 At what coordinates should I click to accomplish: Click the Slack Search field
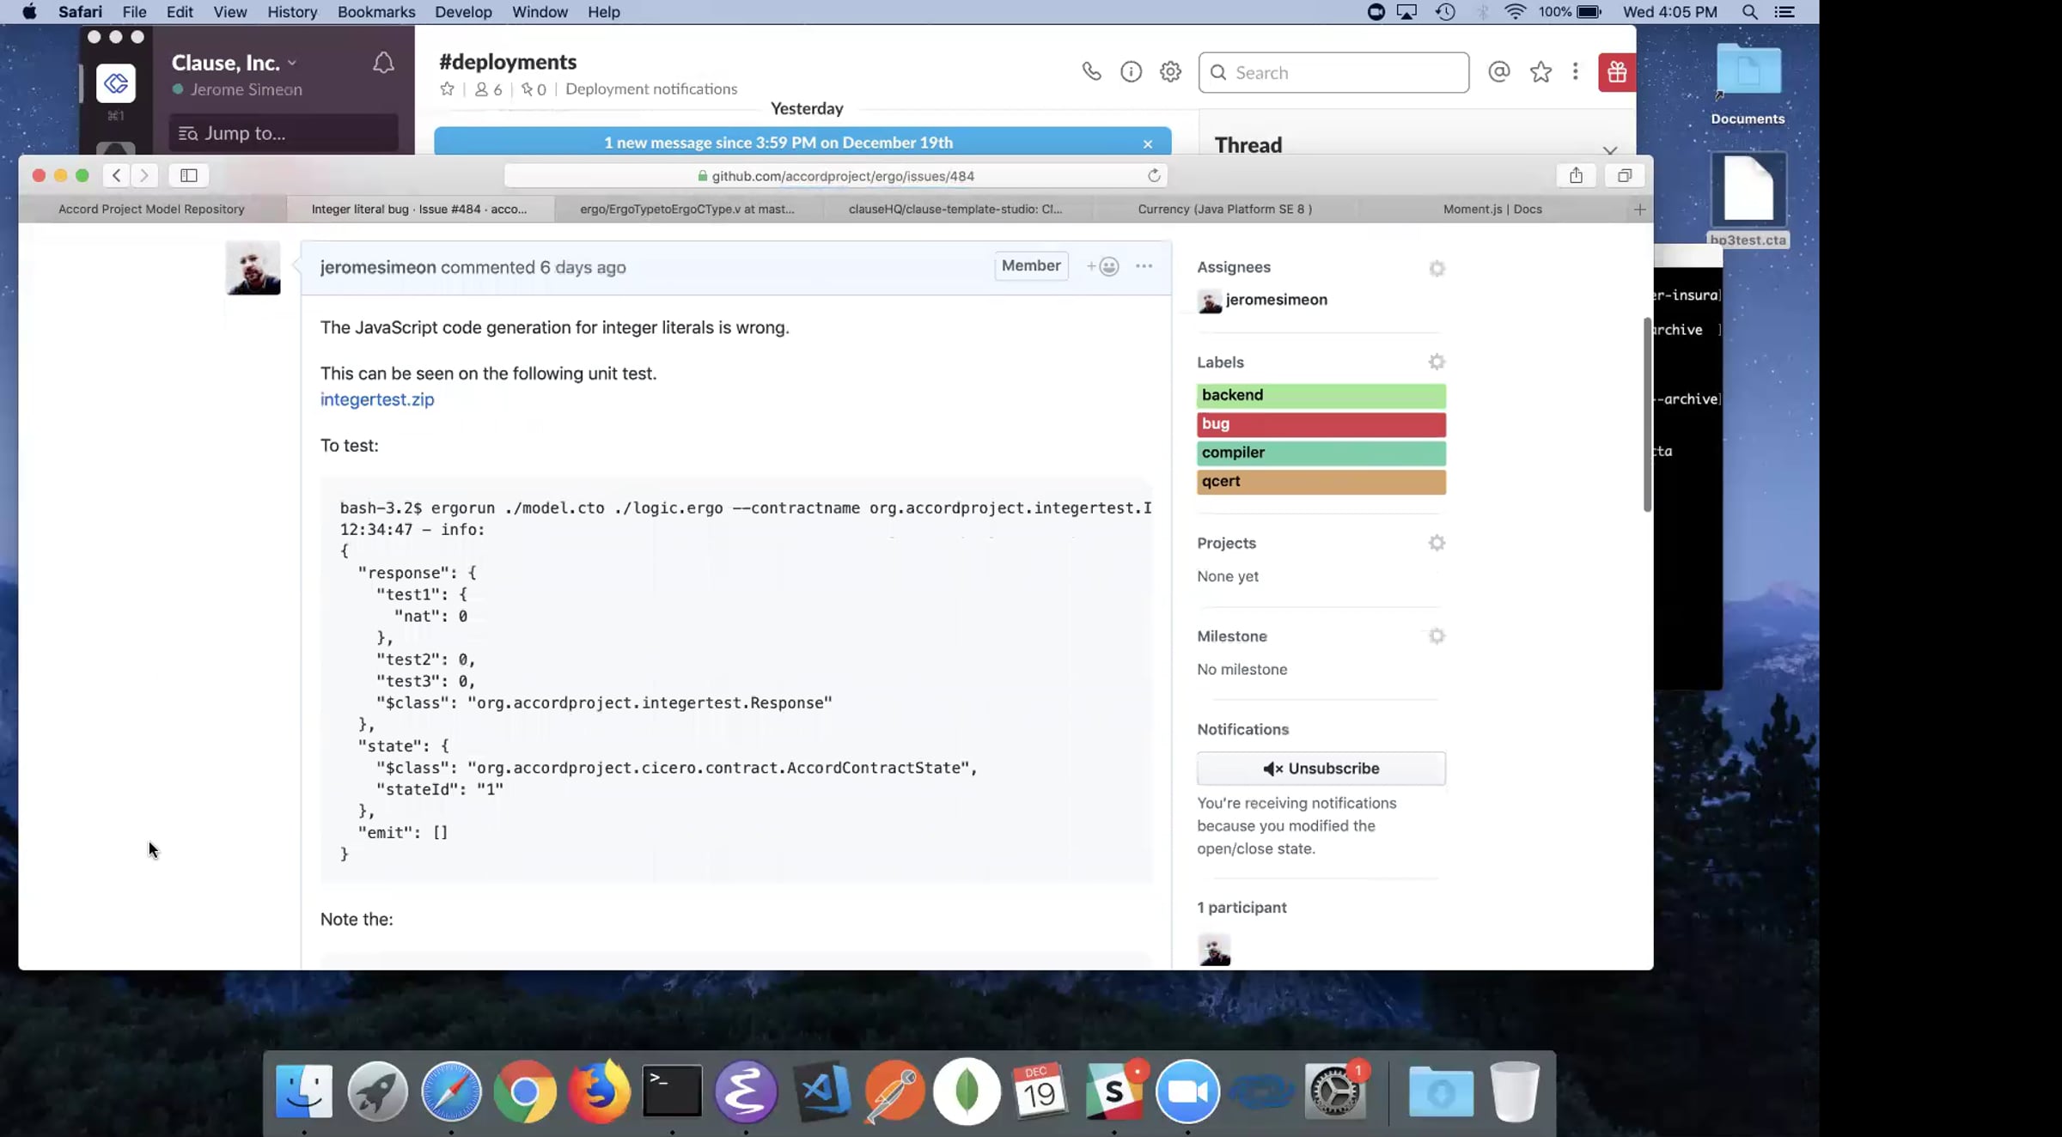(1333, 73)
